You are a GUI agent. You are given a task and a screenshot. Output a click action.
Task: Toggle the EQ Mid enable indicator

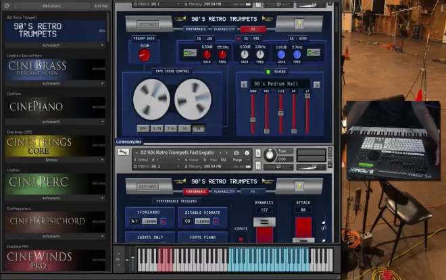239,38
